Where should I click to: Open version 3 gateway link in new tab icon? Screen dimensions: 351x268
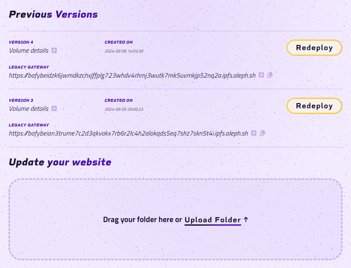(254, 133)
